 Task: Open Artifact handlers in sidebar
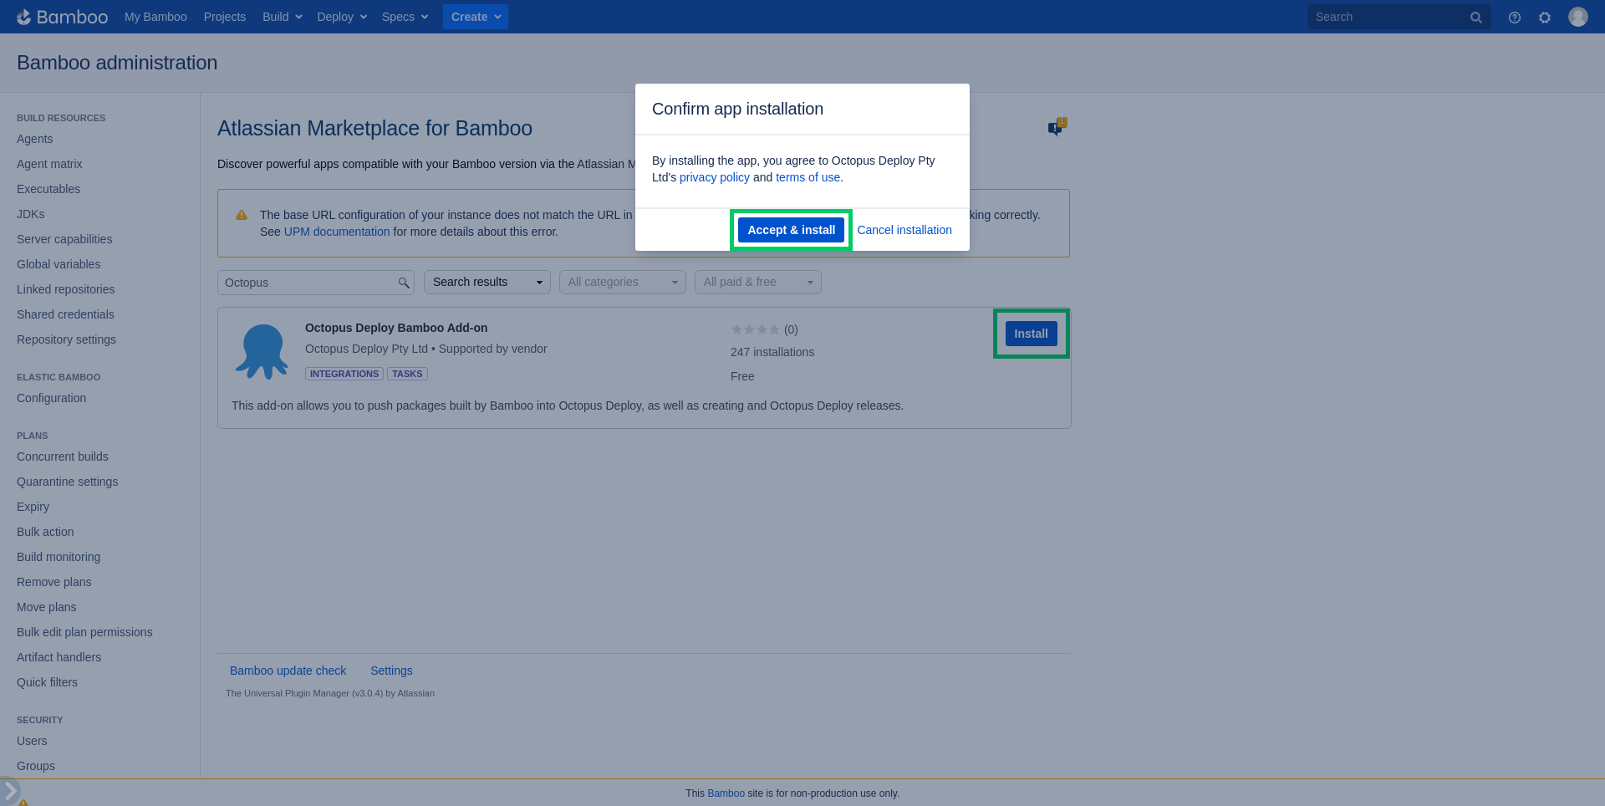(x=59, y=657)
